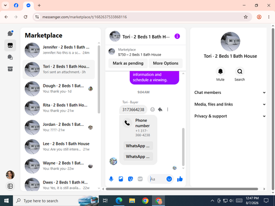Open the Jordan conversation
This screenshot has width=275, height=206.
click(59, 127)
